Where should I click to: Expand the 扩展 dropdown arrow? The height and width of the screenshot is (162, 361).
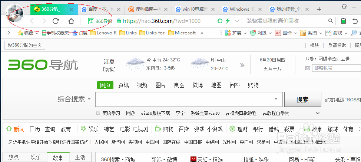click(245, 33)
